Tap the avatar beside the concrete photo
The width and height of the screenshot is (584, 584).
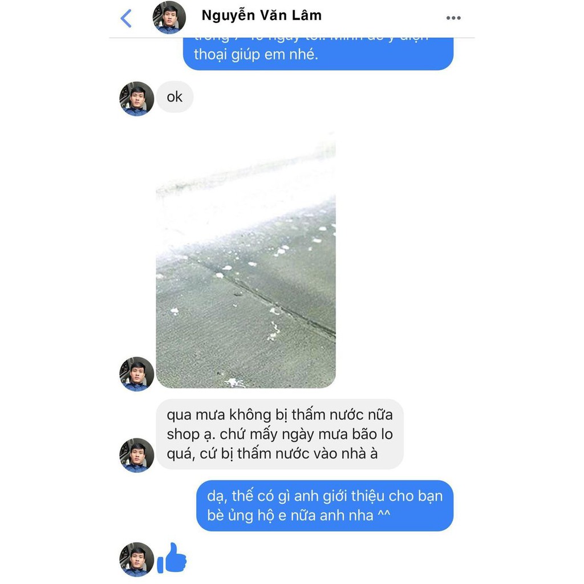pos(136,374)
